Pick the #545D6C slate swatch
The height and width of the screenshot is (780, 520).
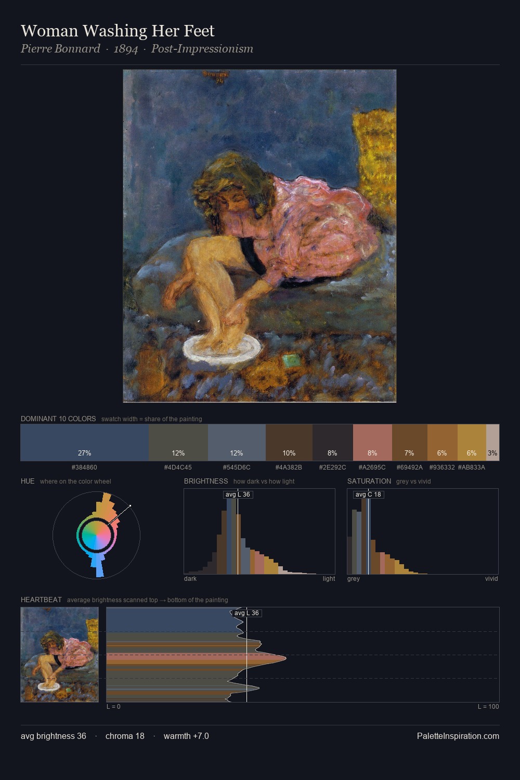point(237,443)
